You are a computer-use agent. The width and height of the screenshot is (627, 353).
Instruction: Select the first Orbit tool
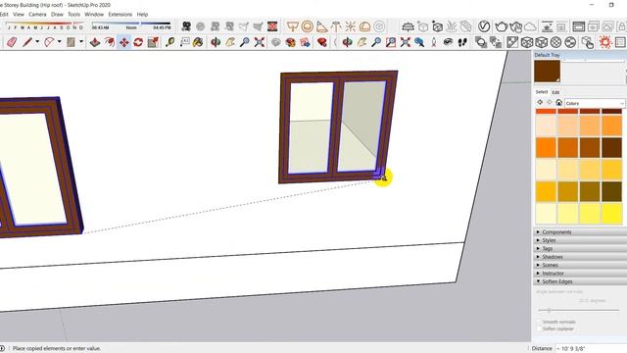point(216,42)
